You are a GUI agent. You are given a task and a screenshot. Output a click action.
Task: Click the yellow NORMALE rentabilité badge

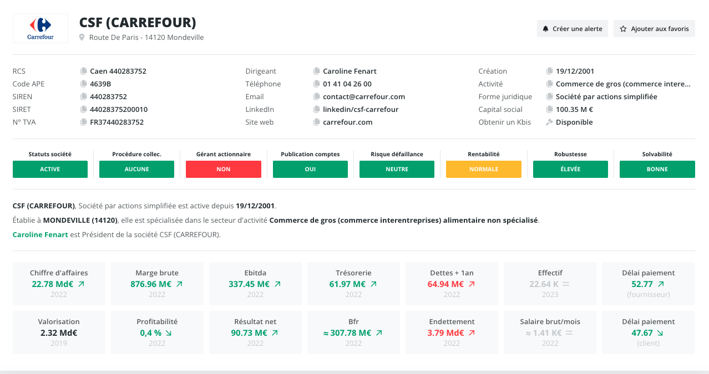(x=484, y=169)
